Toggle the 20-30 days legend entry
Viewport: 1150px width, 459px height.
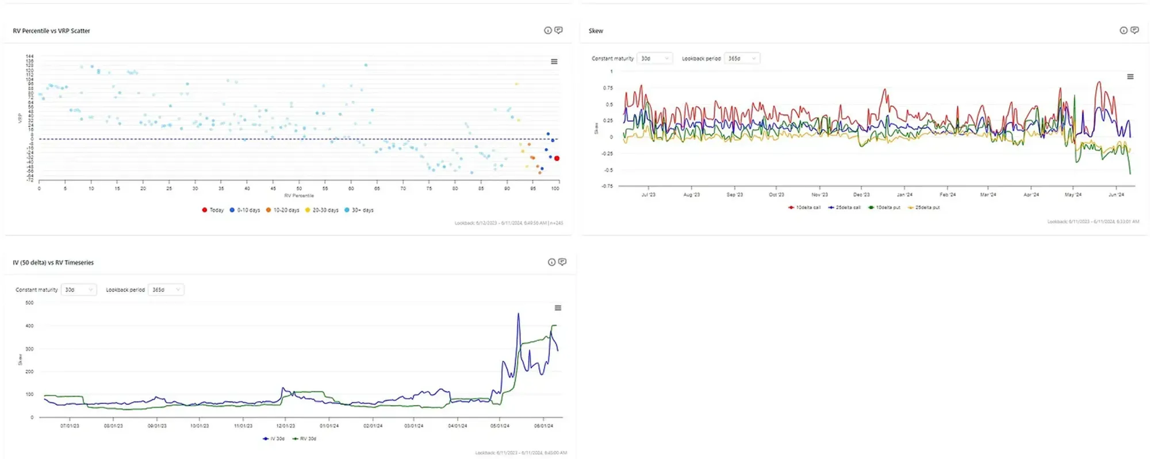tap(322, 210)
